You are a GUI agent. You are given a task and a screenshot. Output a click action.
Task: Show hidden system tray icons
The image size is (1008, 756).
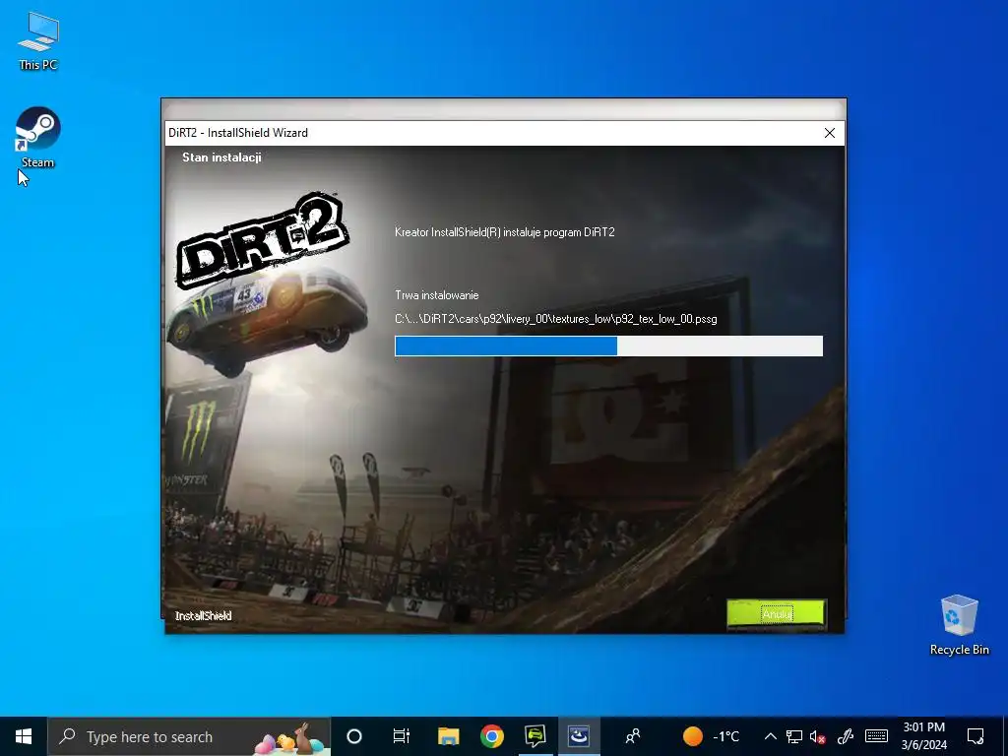(x=770, y=736)
